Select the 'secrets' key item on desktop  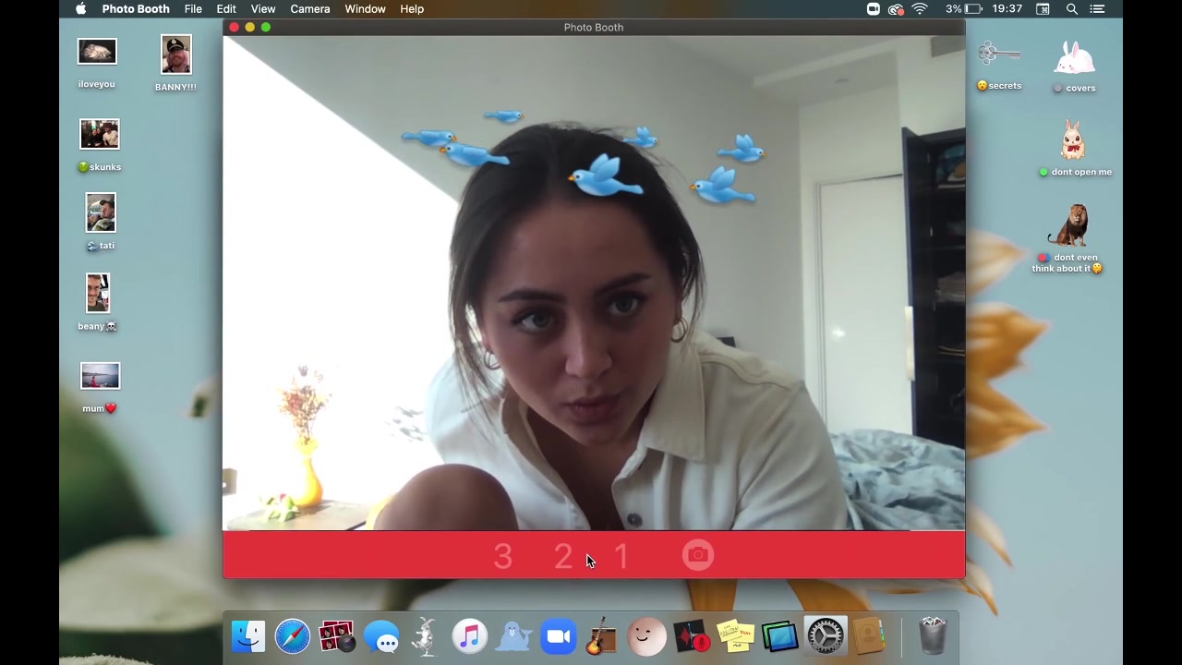point(999,55)
